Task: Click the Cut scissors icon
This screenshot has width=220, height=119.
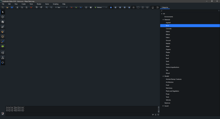Action: tap(17, 7)
